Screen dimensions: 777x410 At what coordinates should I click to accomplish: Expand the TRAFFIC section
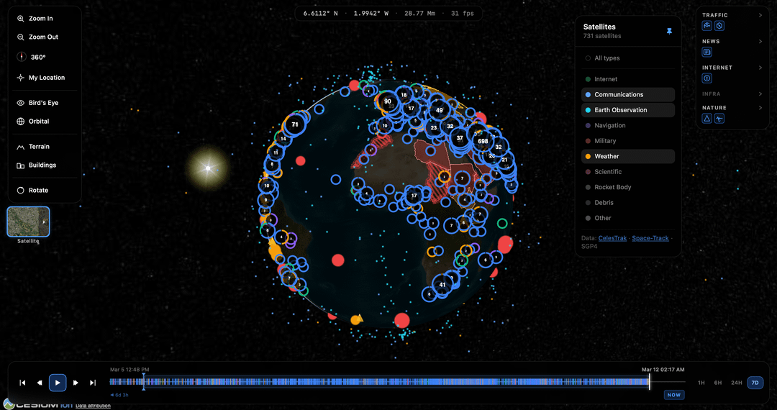click(760, 15)
